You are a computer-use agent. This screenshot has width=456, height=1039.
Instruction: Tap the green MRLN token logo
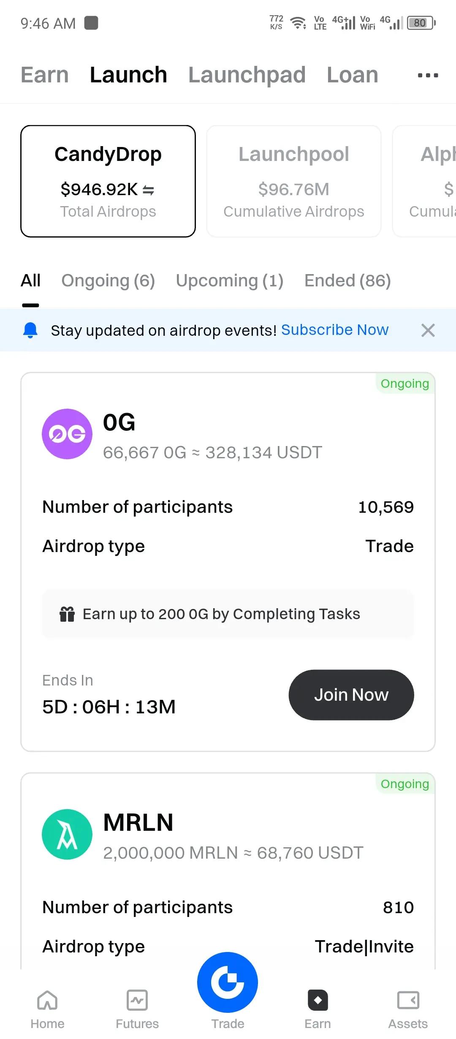pyautogui.click(x=67, y=834)
